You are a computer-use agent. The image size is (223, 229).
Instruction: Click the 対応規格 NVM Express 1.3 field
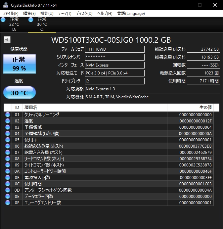tap(153, 89)
